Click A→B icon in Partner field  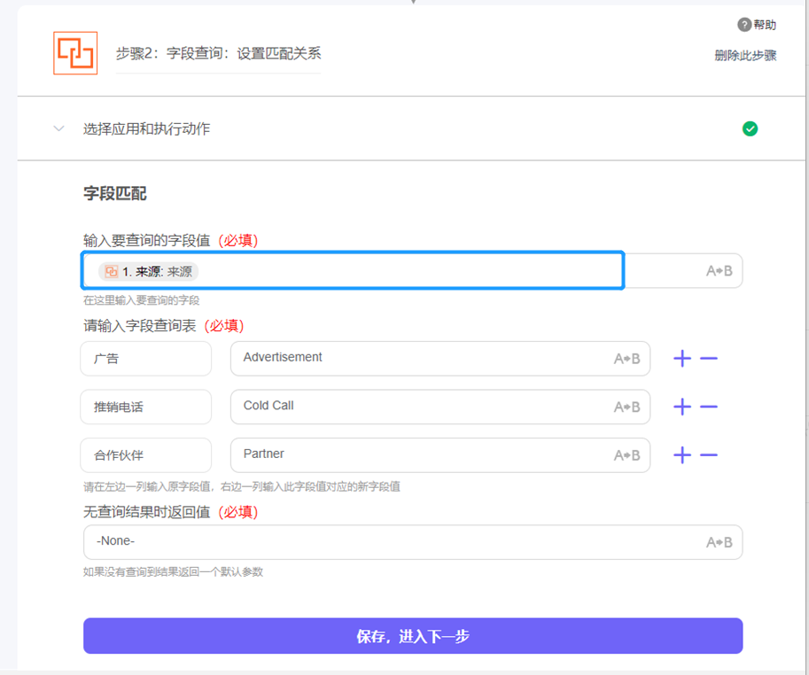pos(626,456)
